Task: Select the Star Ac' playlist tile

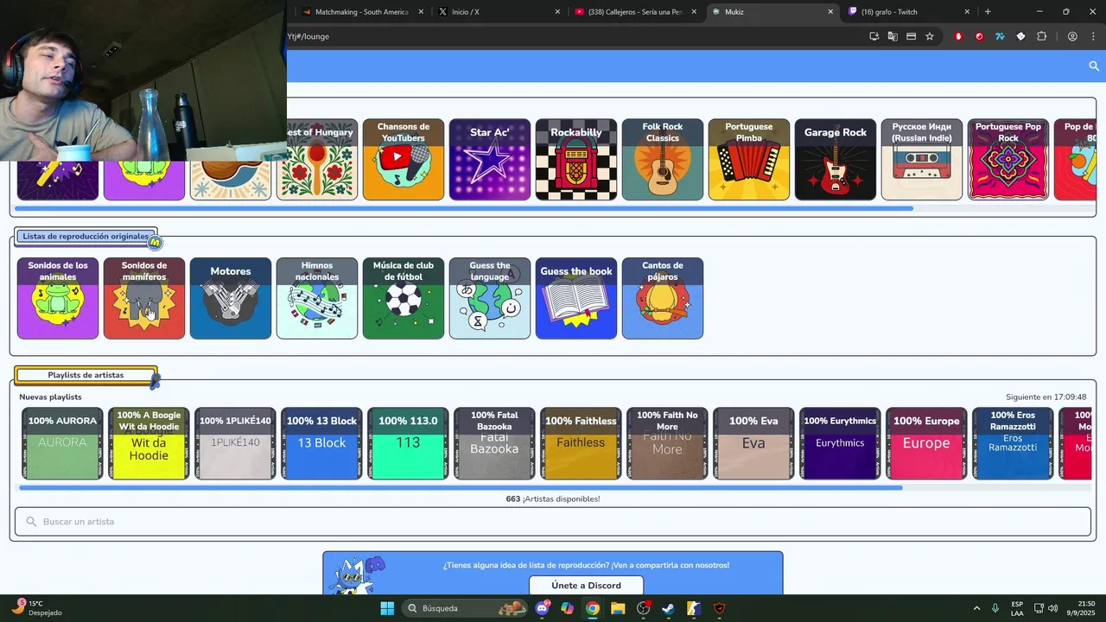Action: [x=490, y=160]
